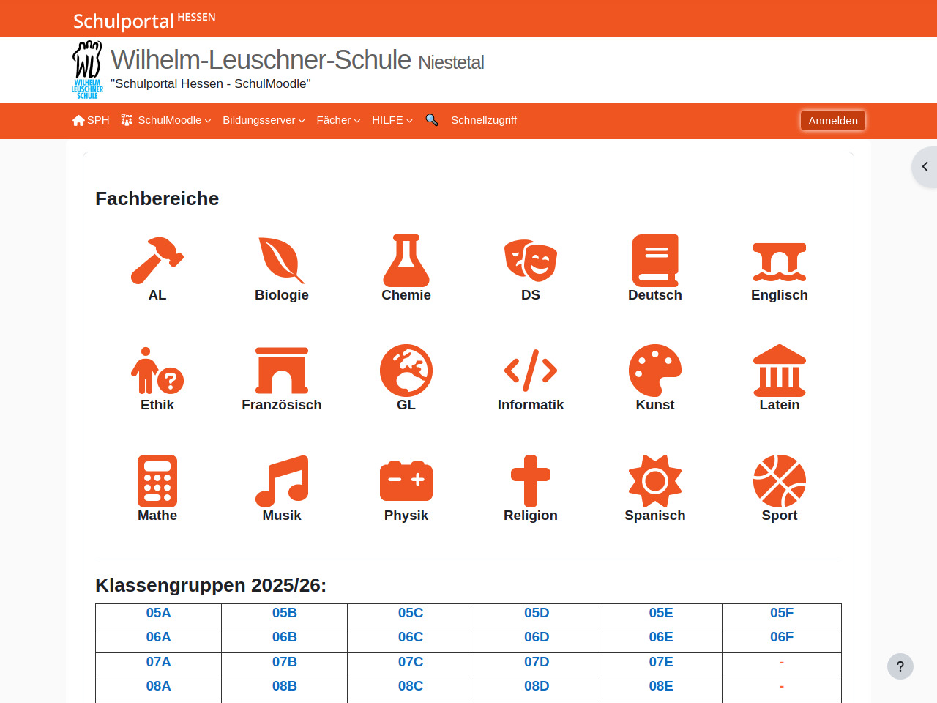Open class group 07C link

coord(411,662)
